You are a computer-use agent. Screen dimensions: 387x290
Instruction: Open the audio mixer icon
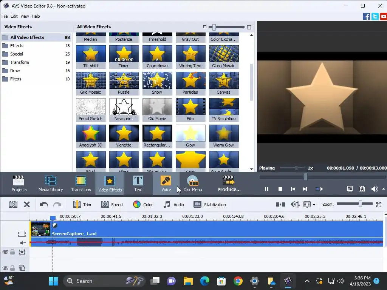point(295,204)
